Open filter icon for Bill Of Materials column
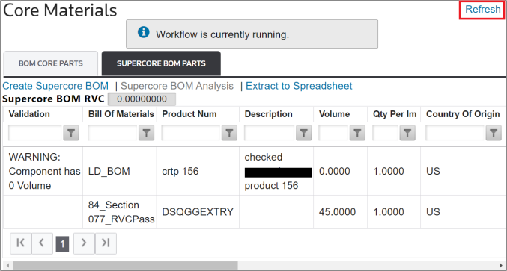The height and width of the screenshot is (271, 507). (147, 133)
